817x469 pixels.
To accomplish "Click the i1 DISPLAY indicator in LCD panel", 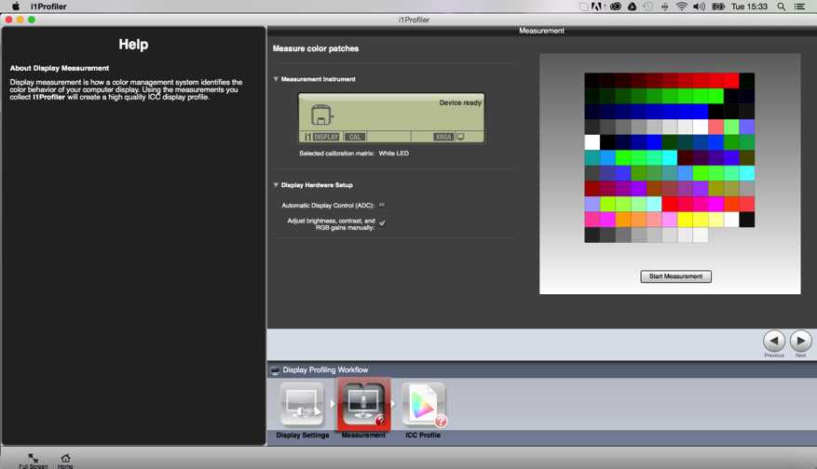I will [x=321, y=137].
